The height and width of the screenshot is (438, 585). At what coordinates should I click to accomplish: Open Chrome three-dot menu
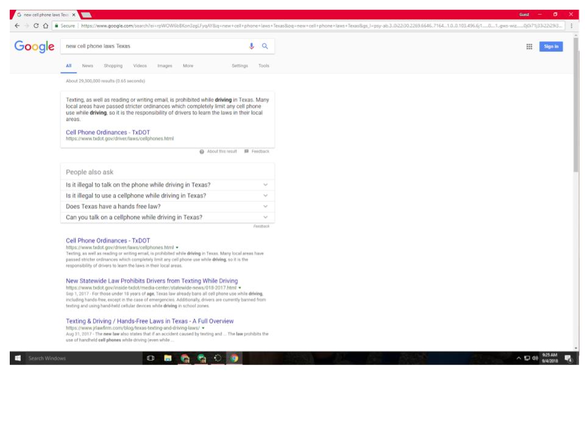point(571,26)
